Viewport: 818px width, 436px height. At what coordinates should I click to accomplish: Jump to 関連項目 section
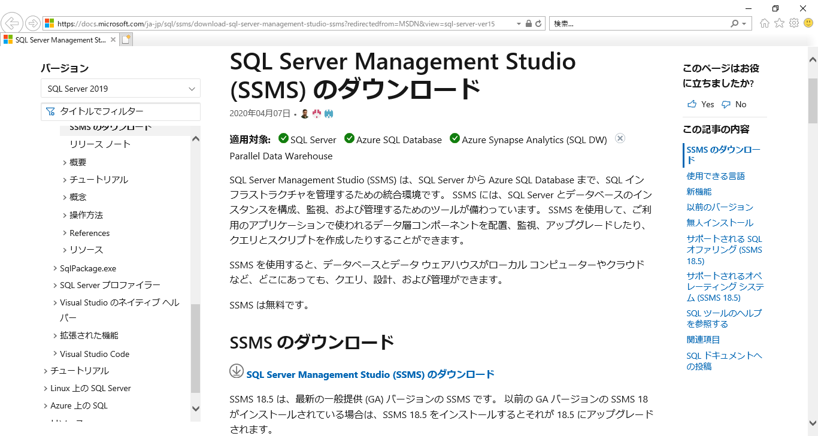click(703, 340)
